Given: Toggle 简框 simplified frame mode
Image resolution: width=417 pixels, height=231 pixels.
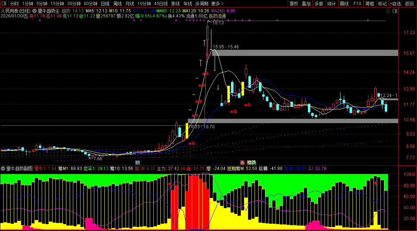Looking at the screenshot, I should [370, 4].
